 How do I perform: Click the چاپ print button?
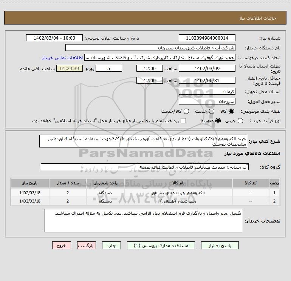(x=111, y=246)
